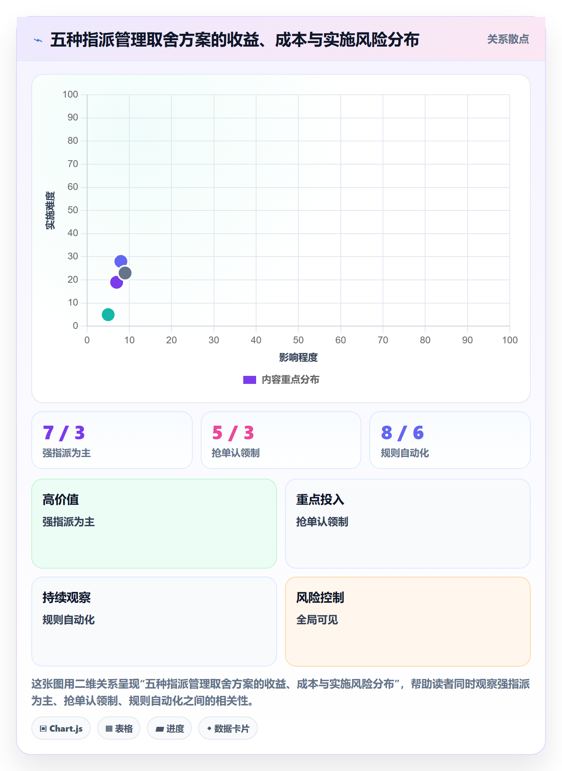Click the y-axis tick label 100
562x771 pixels.
click(70, 94)
